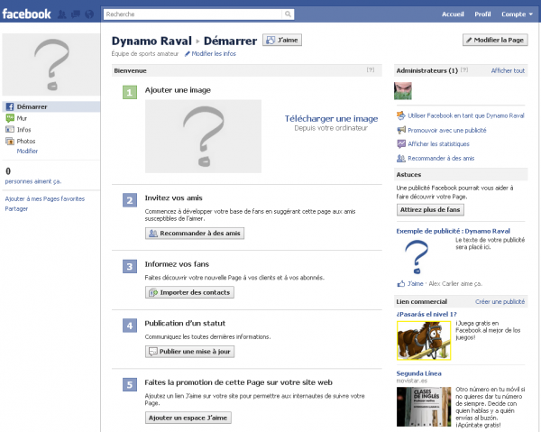Viewport: 541px width, 432px height.
Task: Click Modifier link under sidebar menu
Action: pos(27,152)
